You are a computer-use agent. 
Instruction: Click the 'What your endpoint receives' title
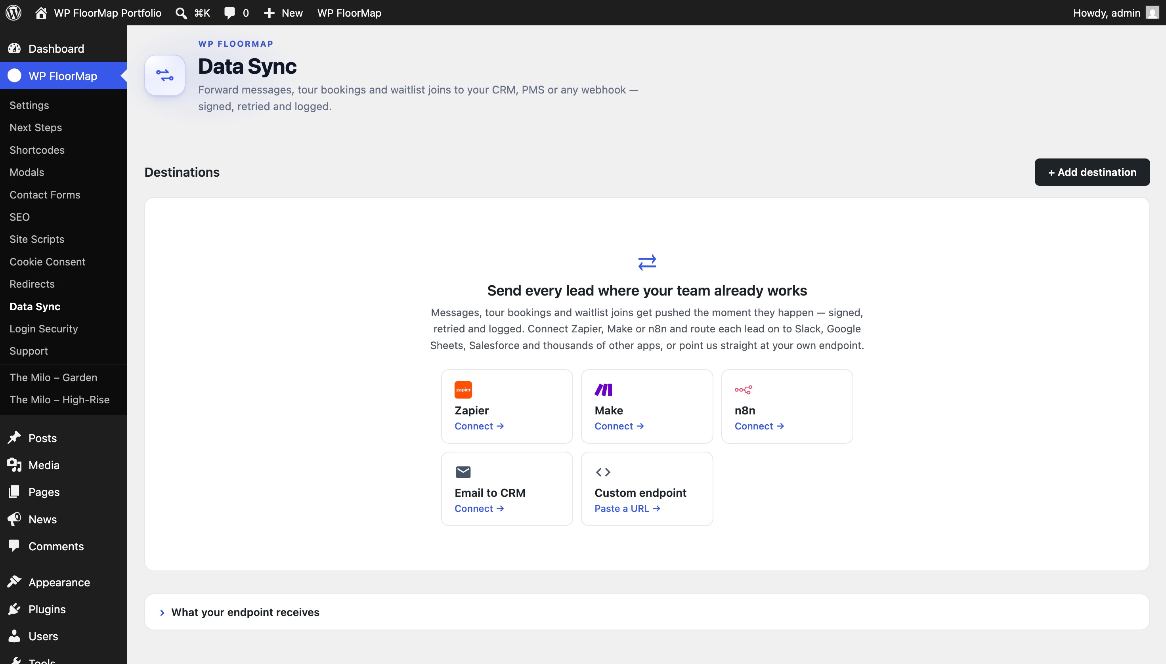[245, 612]
